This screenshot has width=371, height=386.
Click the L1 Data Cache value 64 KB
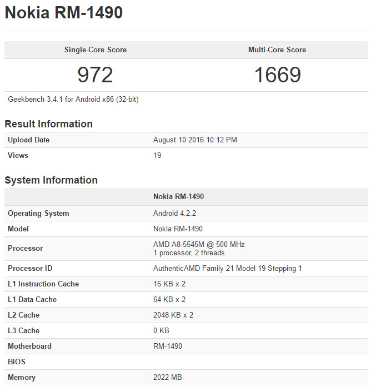[x=169, y=300]
